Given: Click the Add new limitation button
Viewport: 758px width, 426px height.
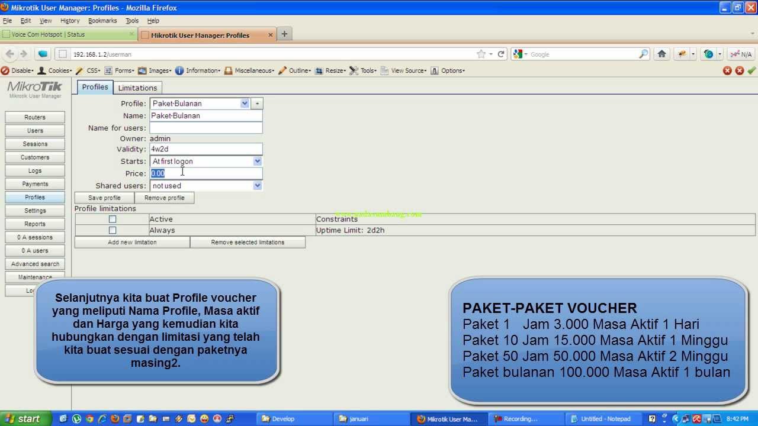Looking at the screenshot, I should (x=132, y=242).
